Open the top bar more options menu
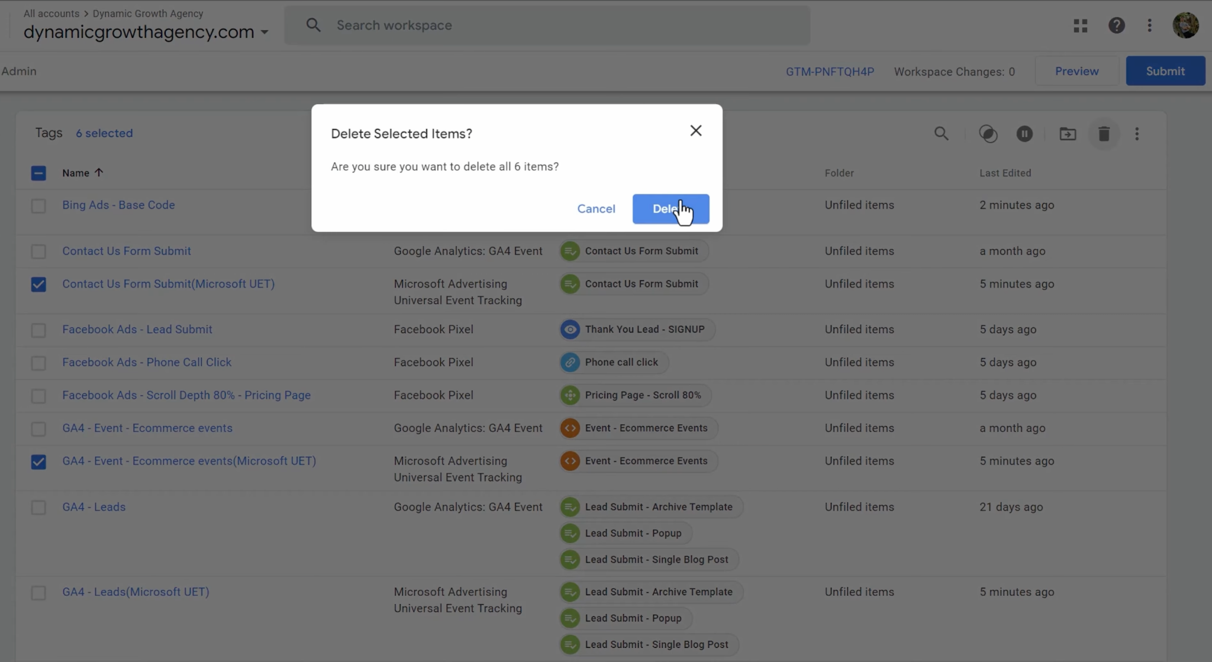This screenshot has height=662, width=1212. coord(1149,25)
